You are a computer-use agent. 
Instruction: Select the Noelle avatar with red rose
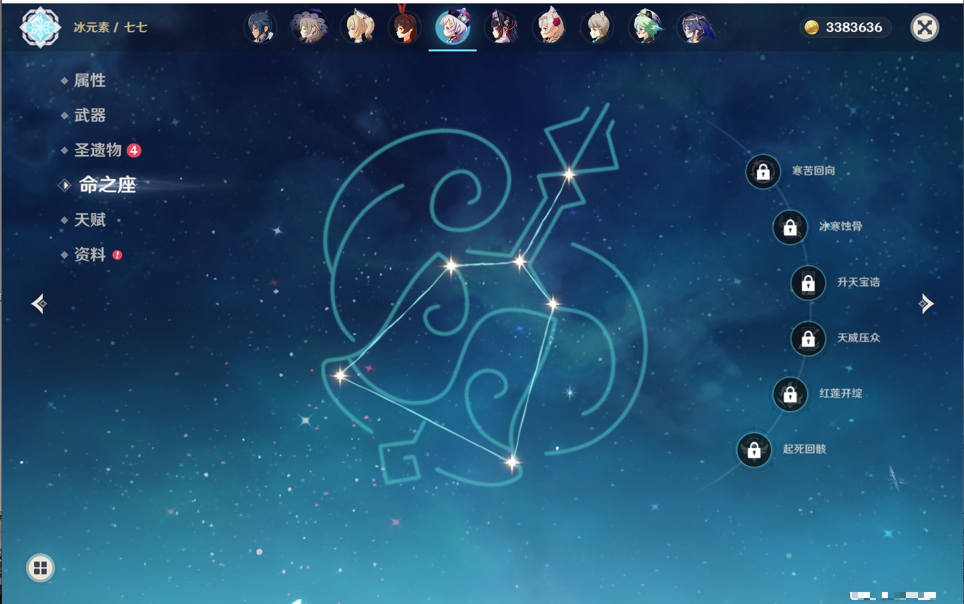click(x=549, y=27)
